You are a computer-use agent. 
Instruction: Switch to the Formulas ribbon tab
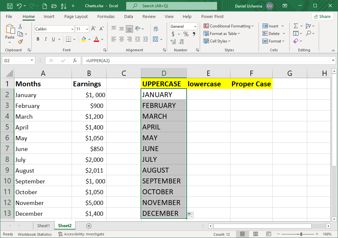coord(106,17)
